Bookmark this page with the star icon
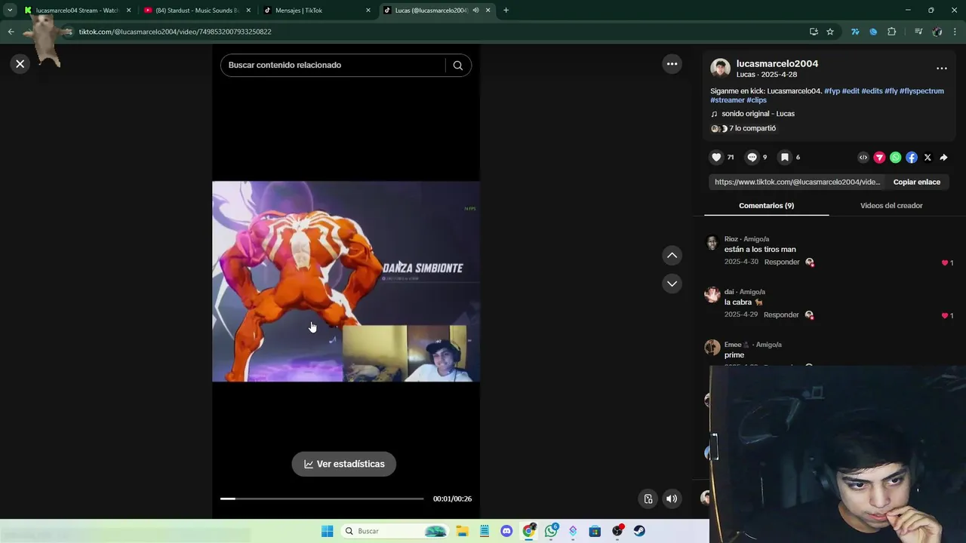Image resolution: width=966 pixels, height=543 pixels. click(830, 32)
